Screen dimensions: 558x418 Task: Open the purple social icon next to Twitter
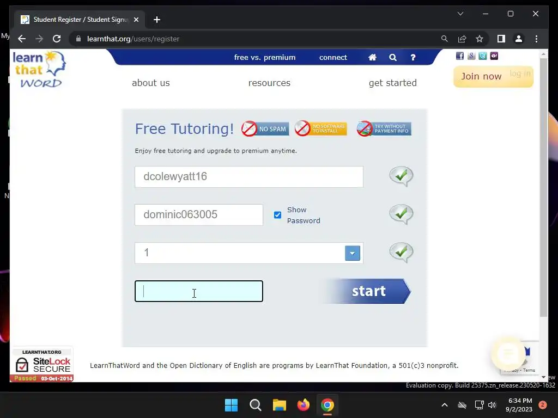(x=494, y=56)
